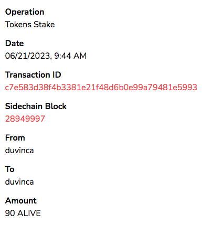Click the To heading label
This screenshot has height=225, width=211.
[x=10, y=169]
